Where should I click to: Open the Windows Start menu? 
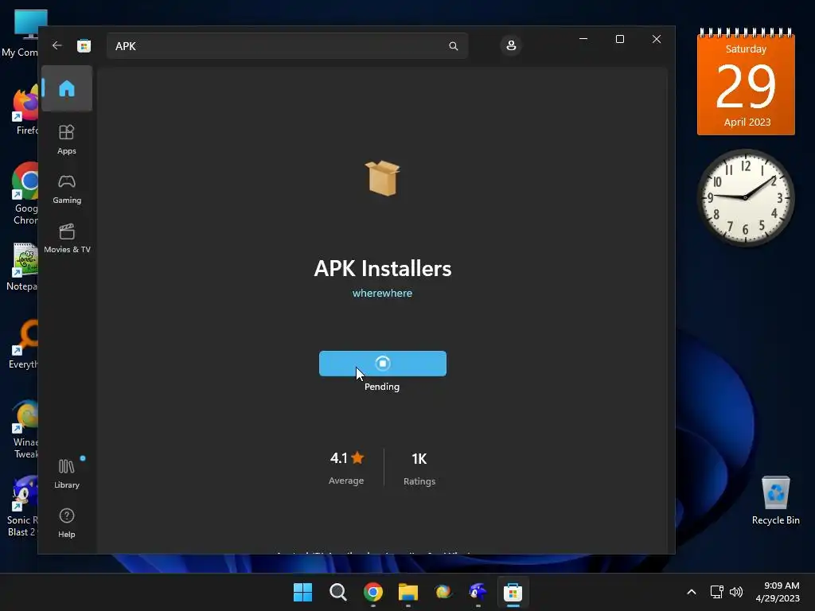tap(302, 592)
